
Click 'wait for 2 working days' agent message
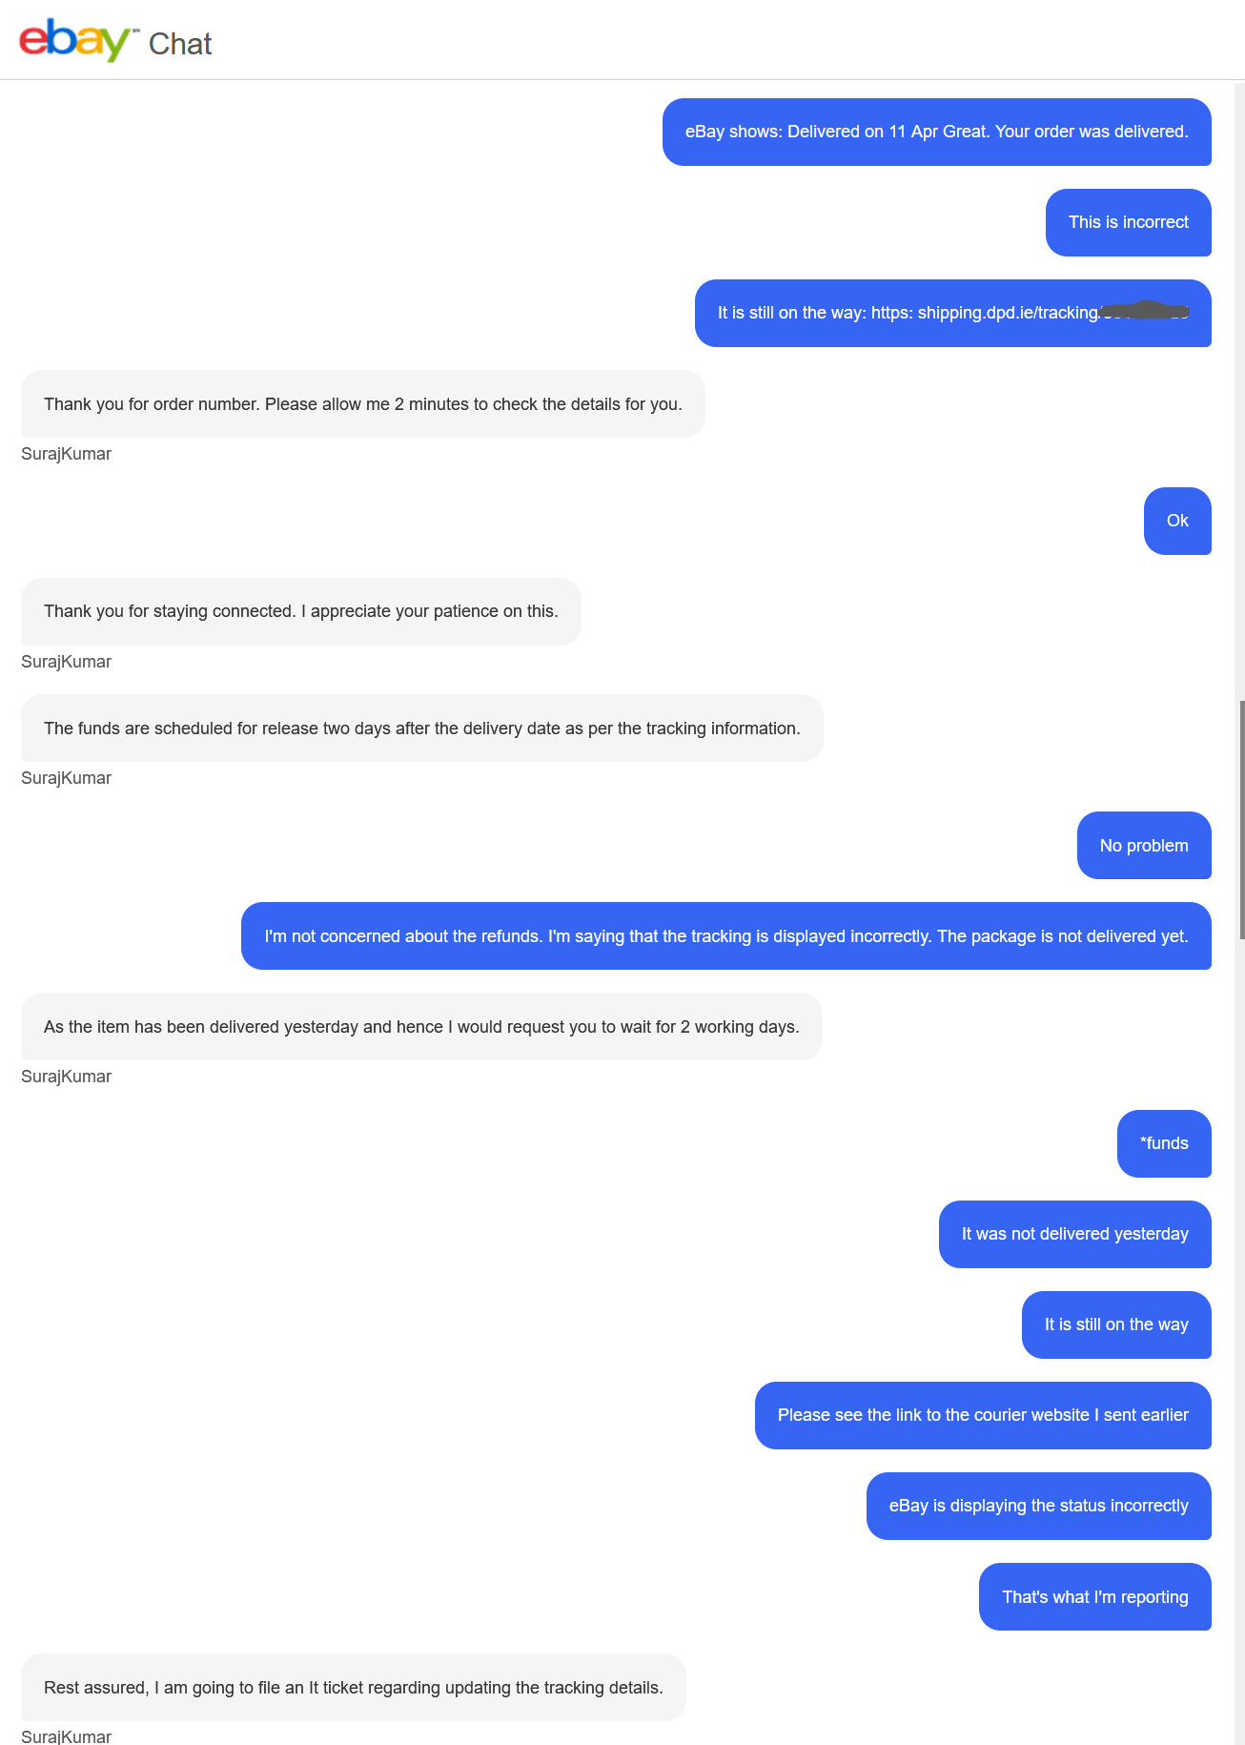point(421,1027)
